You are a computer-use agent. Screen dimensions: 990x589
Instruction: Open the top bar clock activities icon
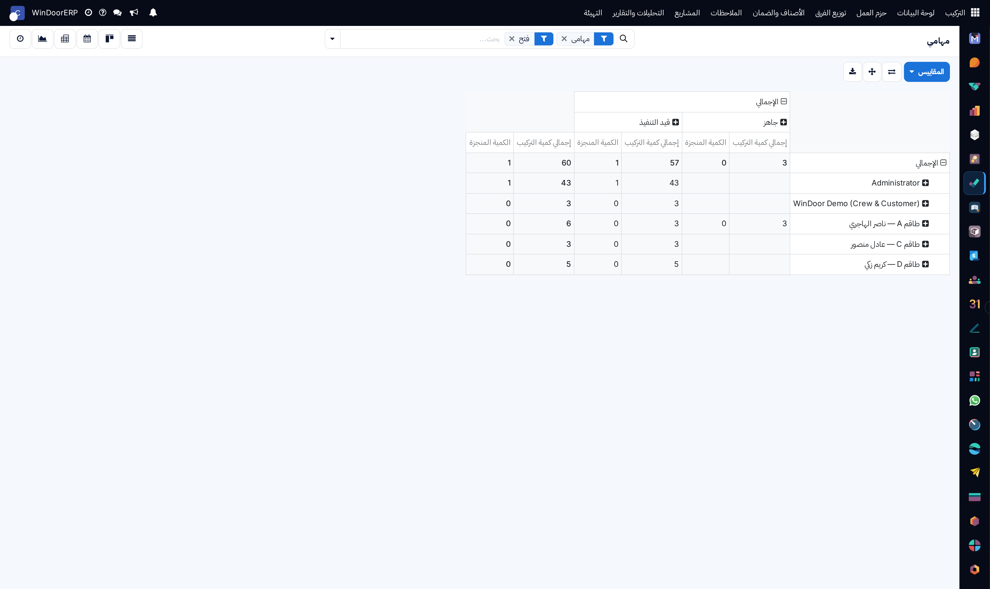tap(89, 13)
